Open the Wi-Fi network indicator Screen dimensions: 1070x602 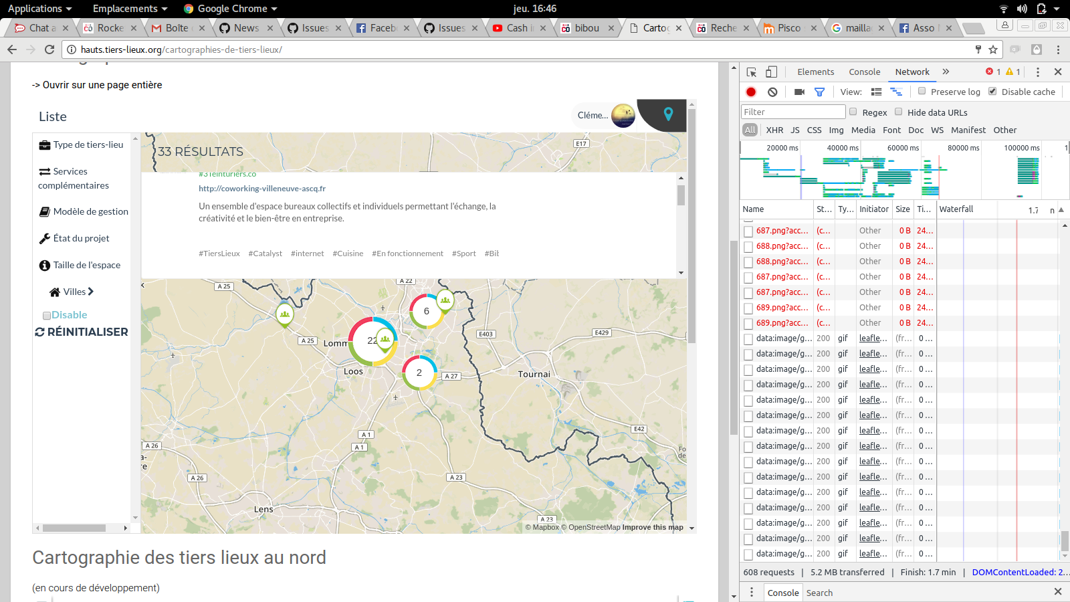pyautogui.click(x=1003, y=9)
